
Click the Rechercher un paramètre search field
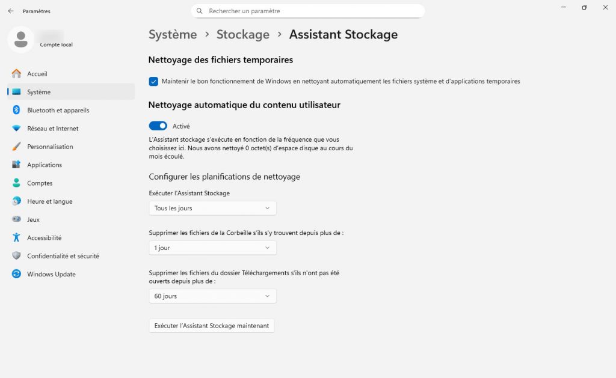tap(313, 11)
